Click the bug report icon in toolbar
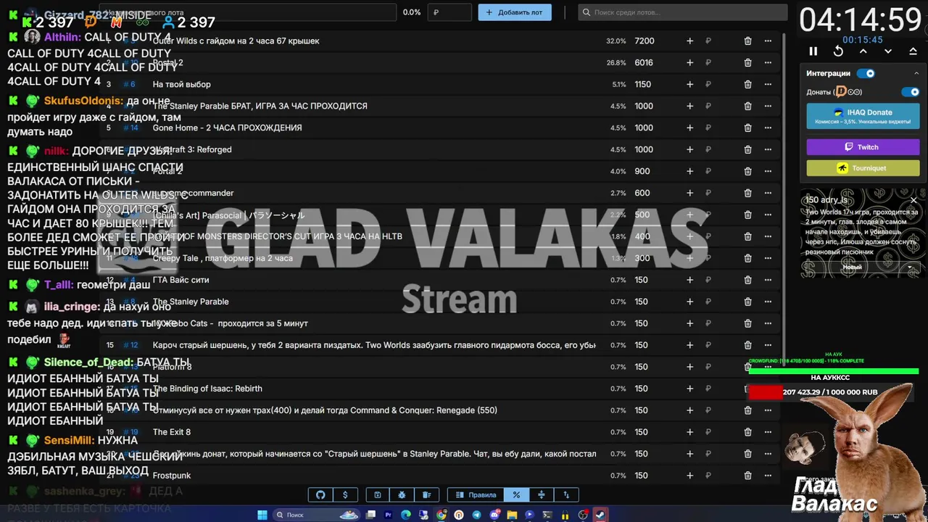This screenshot has height=522, width=928. tap(402, 495)
